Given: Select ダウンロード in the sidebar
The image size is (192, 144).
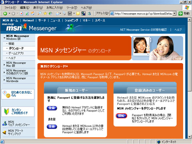Looking at the screenshot, I should pyautogui.click(x=16, y=48).
